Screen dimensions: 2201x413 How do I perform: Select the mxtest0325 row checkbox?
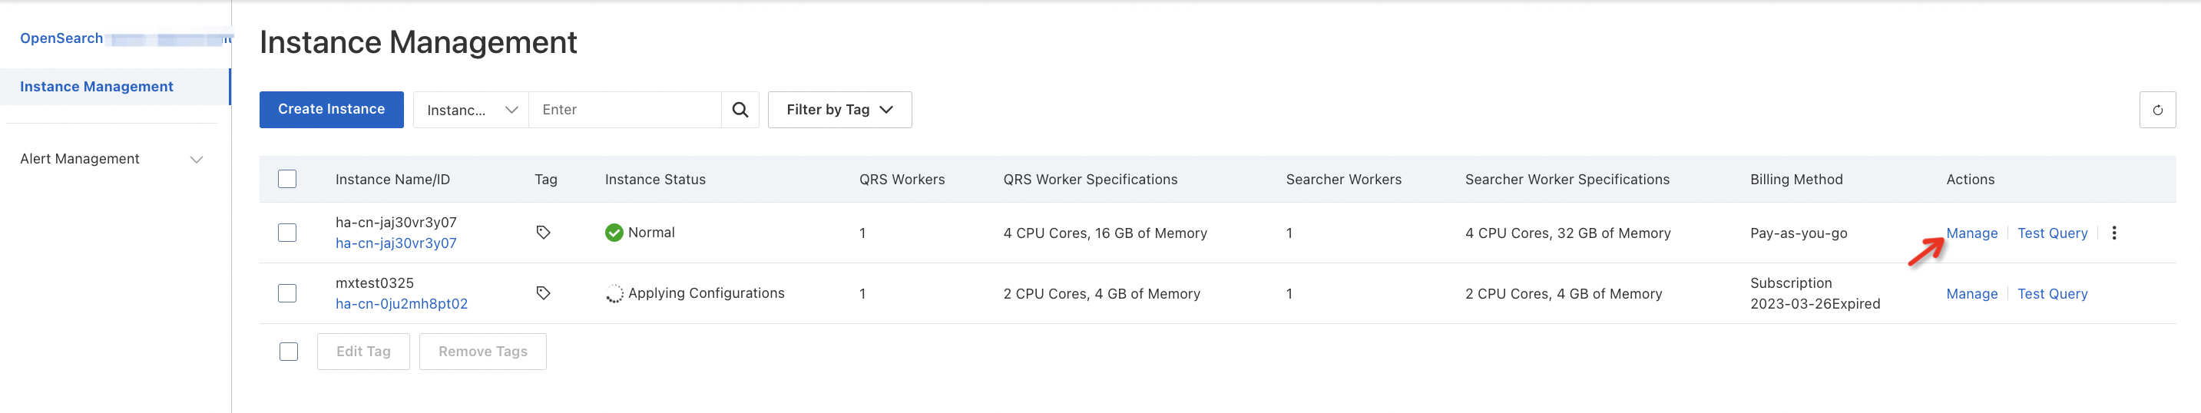(287, 293)
